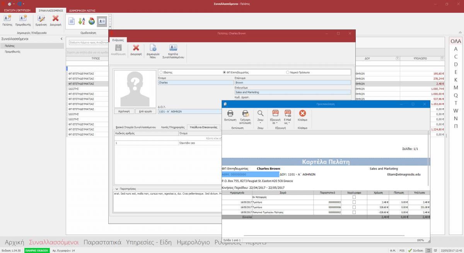The width and height of the screenshot is (464, 253).
Task: Click the Όνομα field containing Charles
Action: (196, 82)
